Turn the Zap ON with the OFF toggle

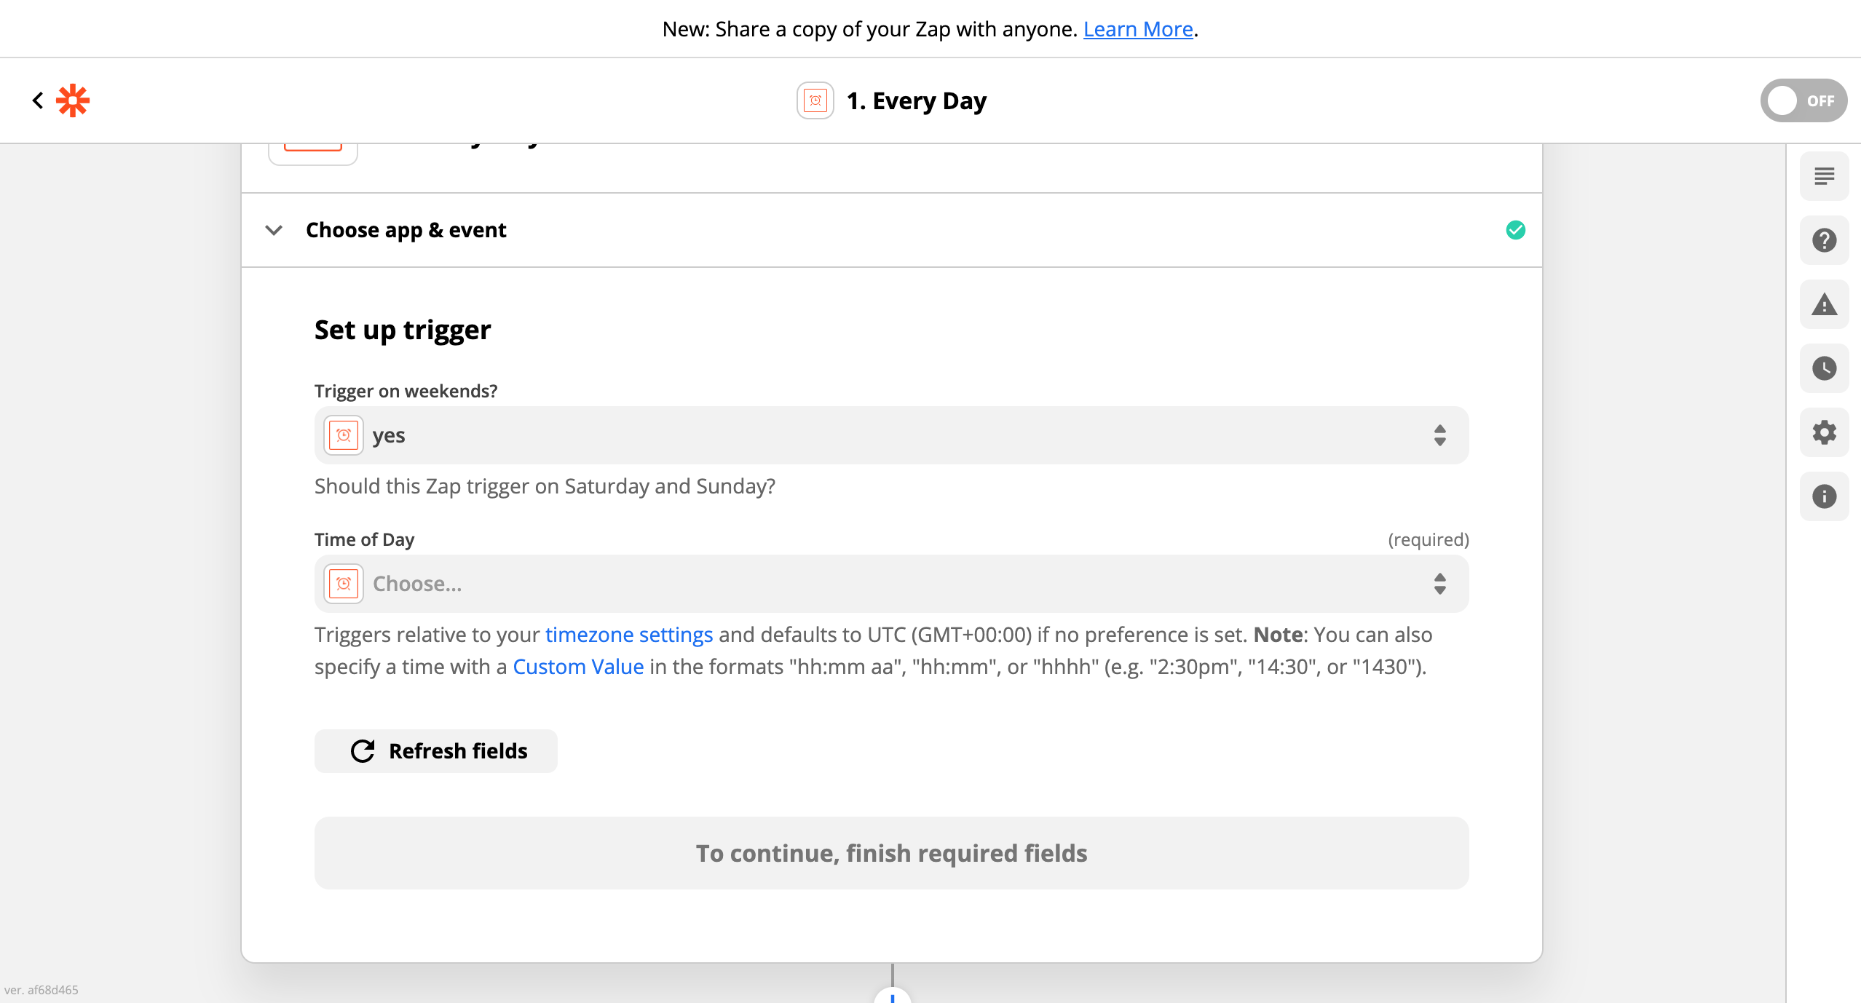(1803, 100)
